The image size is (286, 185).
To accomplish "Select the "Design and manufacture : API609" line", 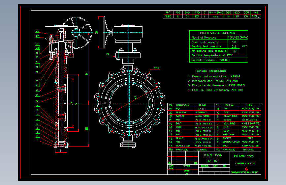I will (x=214, y=76).
